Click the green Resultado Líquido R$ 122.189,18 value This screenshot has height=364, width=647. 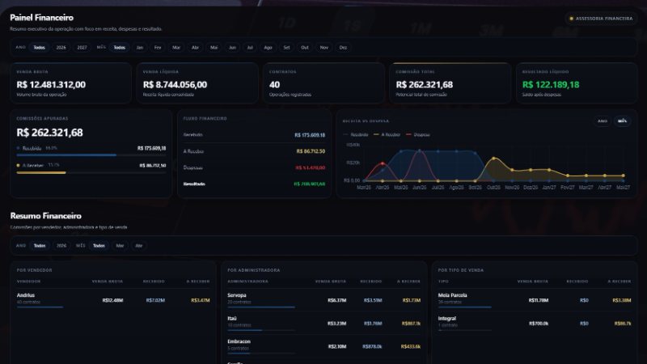tap(551, 85)
